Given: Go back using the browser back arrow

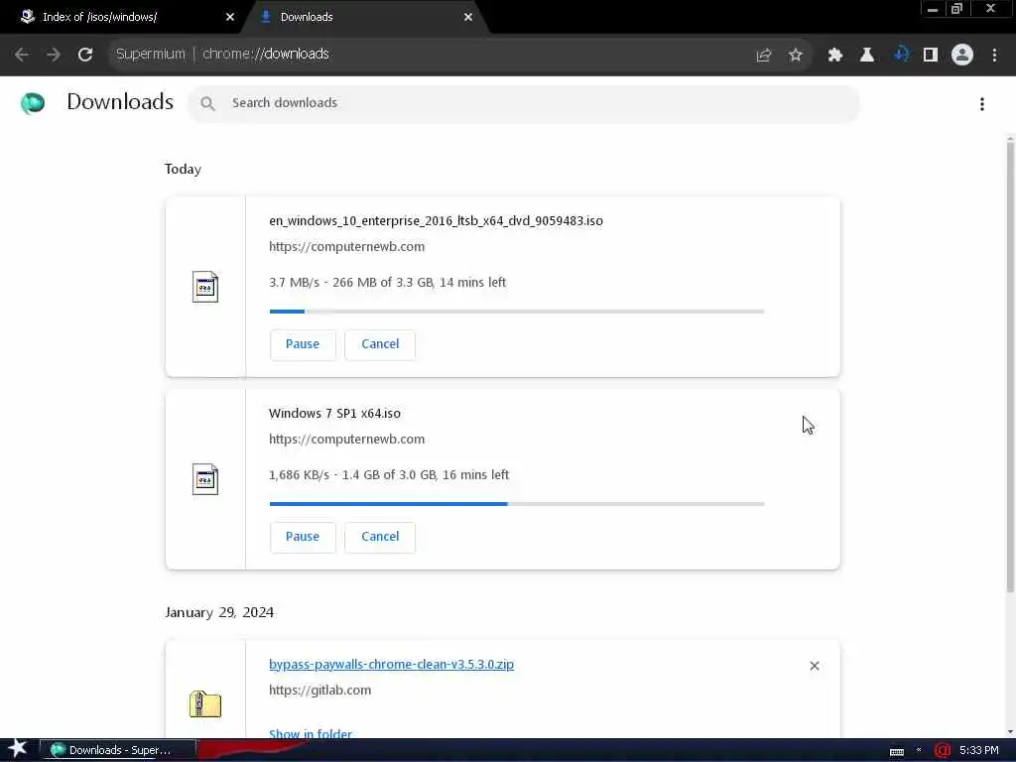Looking at the screenshot, I should click(x=22, y=55).
